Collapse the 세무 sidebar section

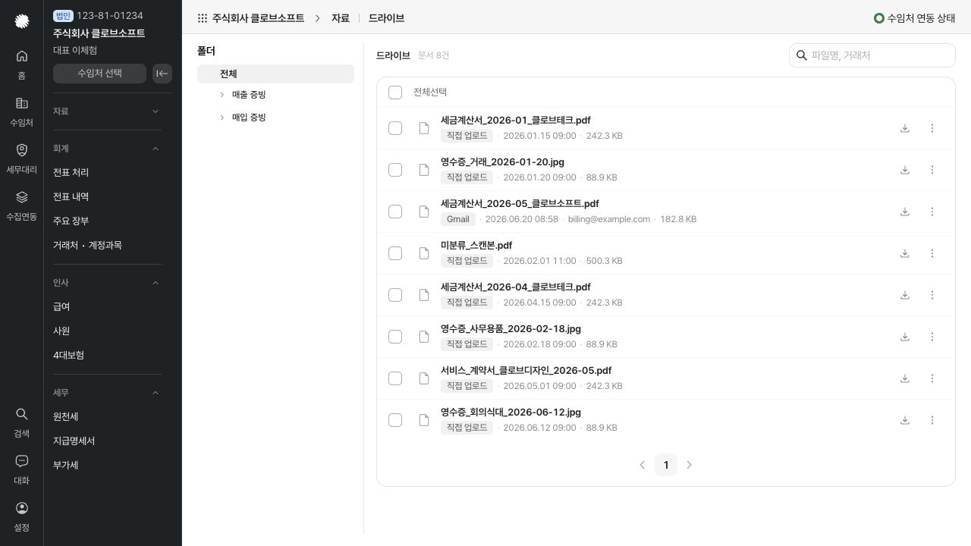(x=156, y=393)
